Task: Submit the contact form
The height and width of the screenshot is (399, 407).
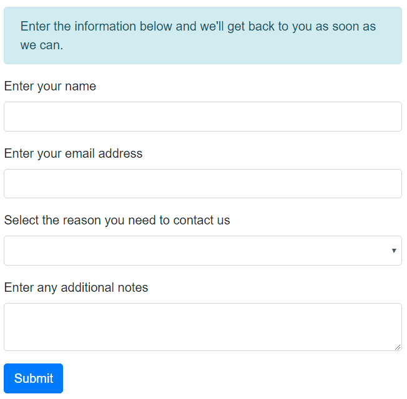Action: click(x=34, y=378)
